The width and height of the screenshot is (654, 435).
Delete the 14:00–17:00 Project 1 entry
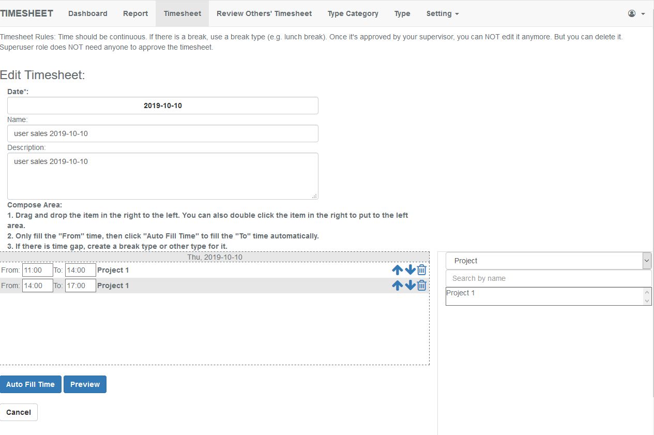tap(422, 285)
